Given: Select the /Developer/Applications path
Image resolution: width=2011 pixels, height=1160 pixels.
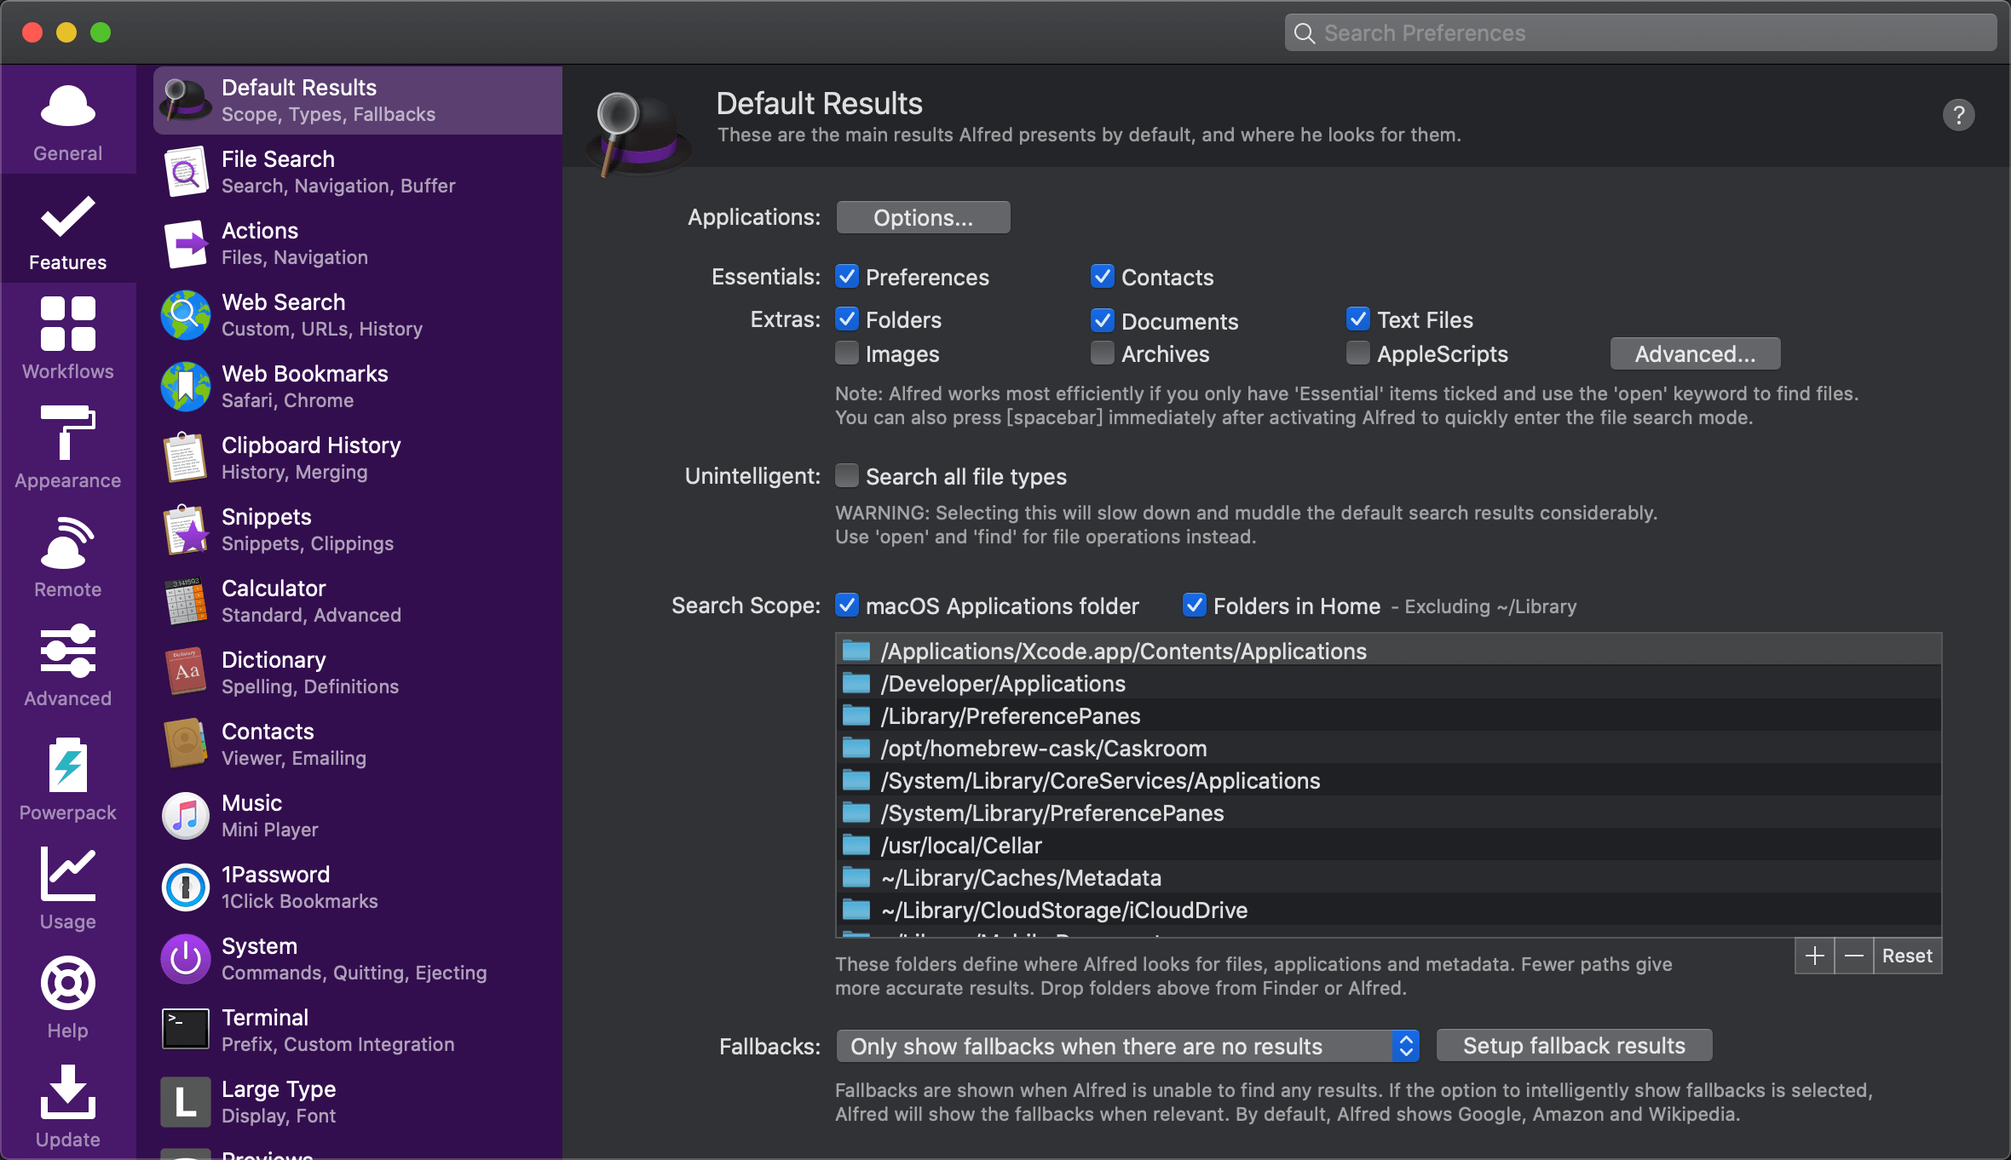Looking at the screenshot, I should pos(1388,683).
